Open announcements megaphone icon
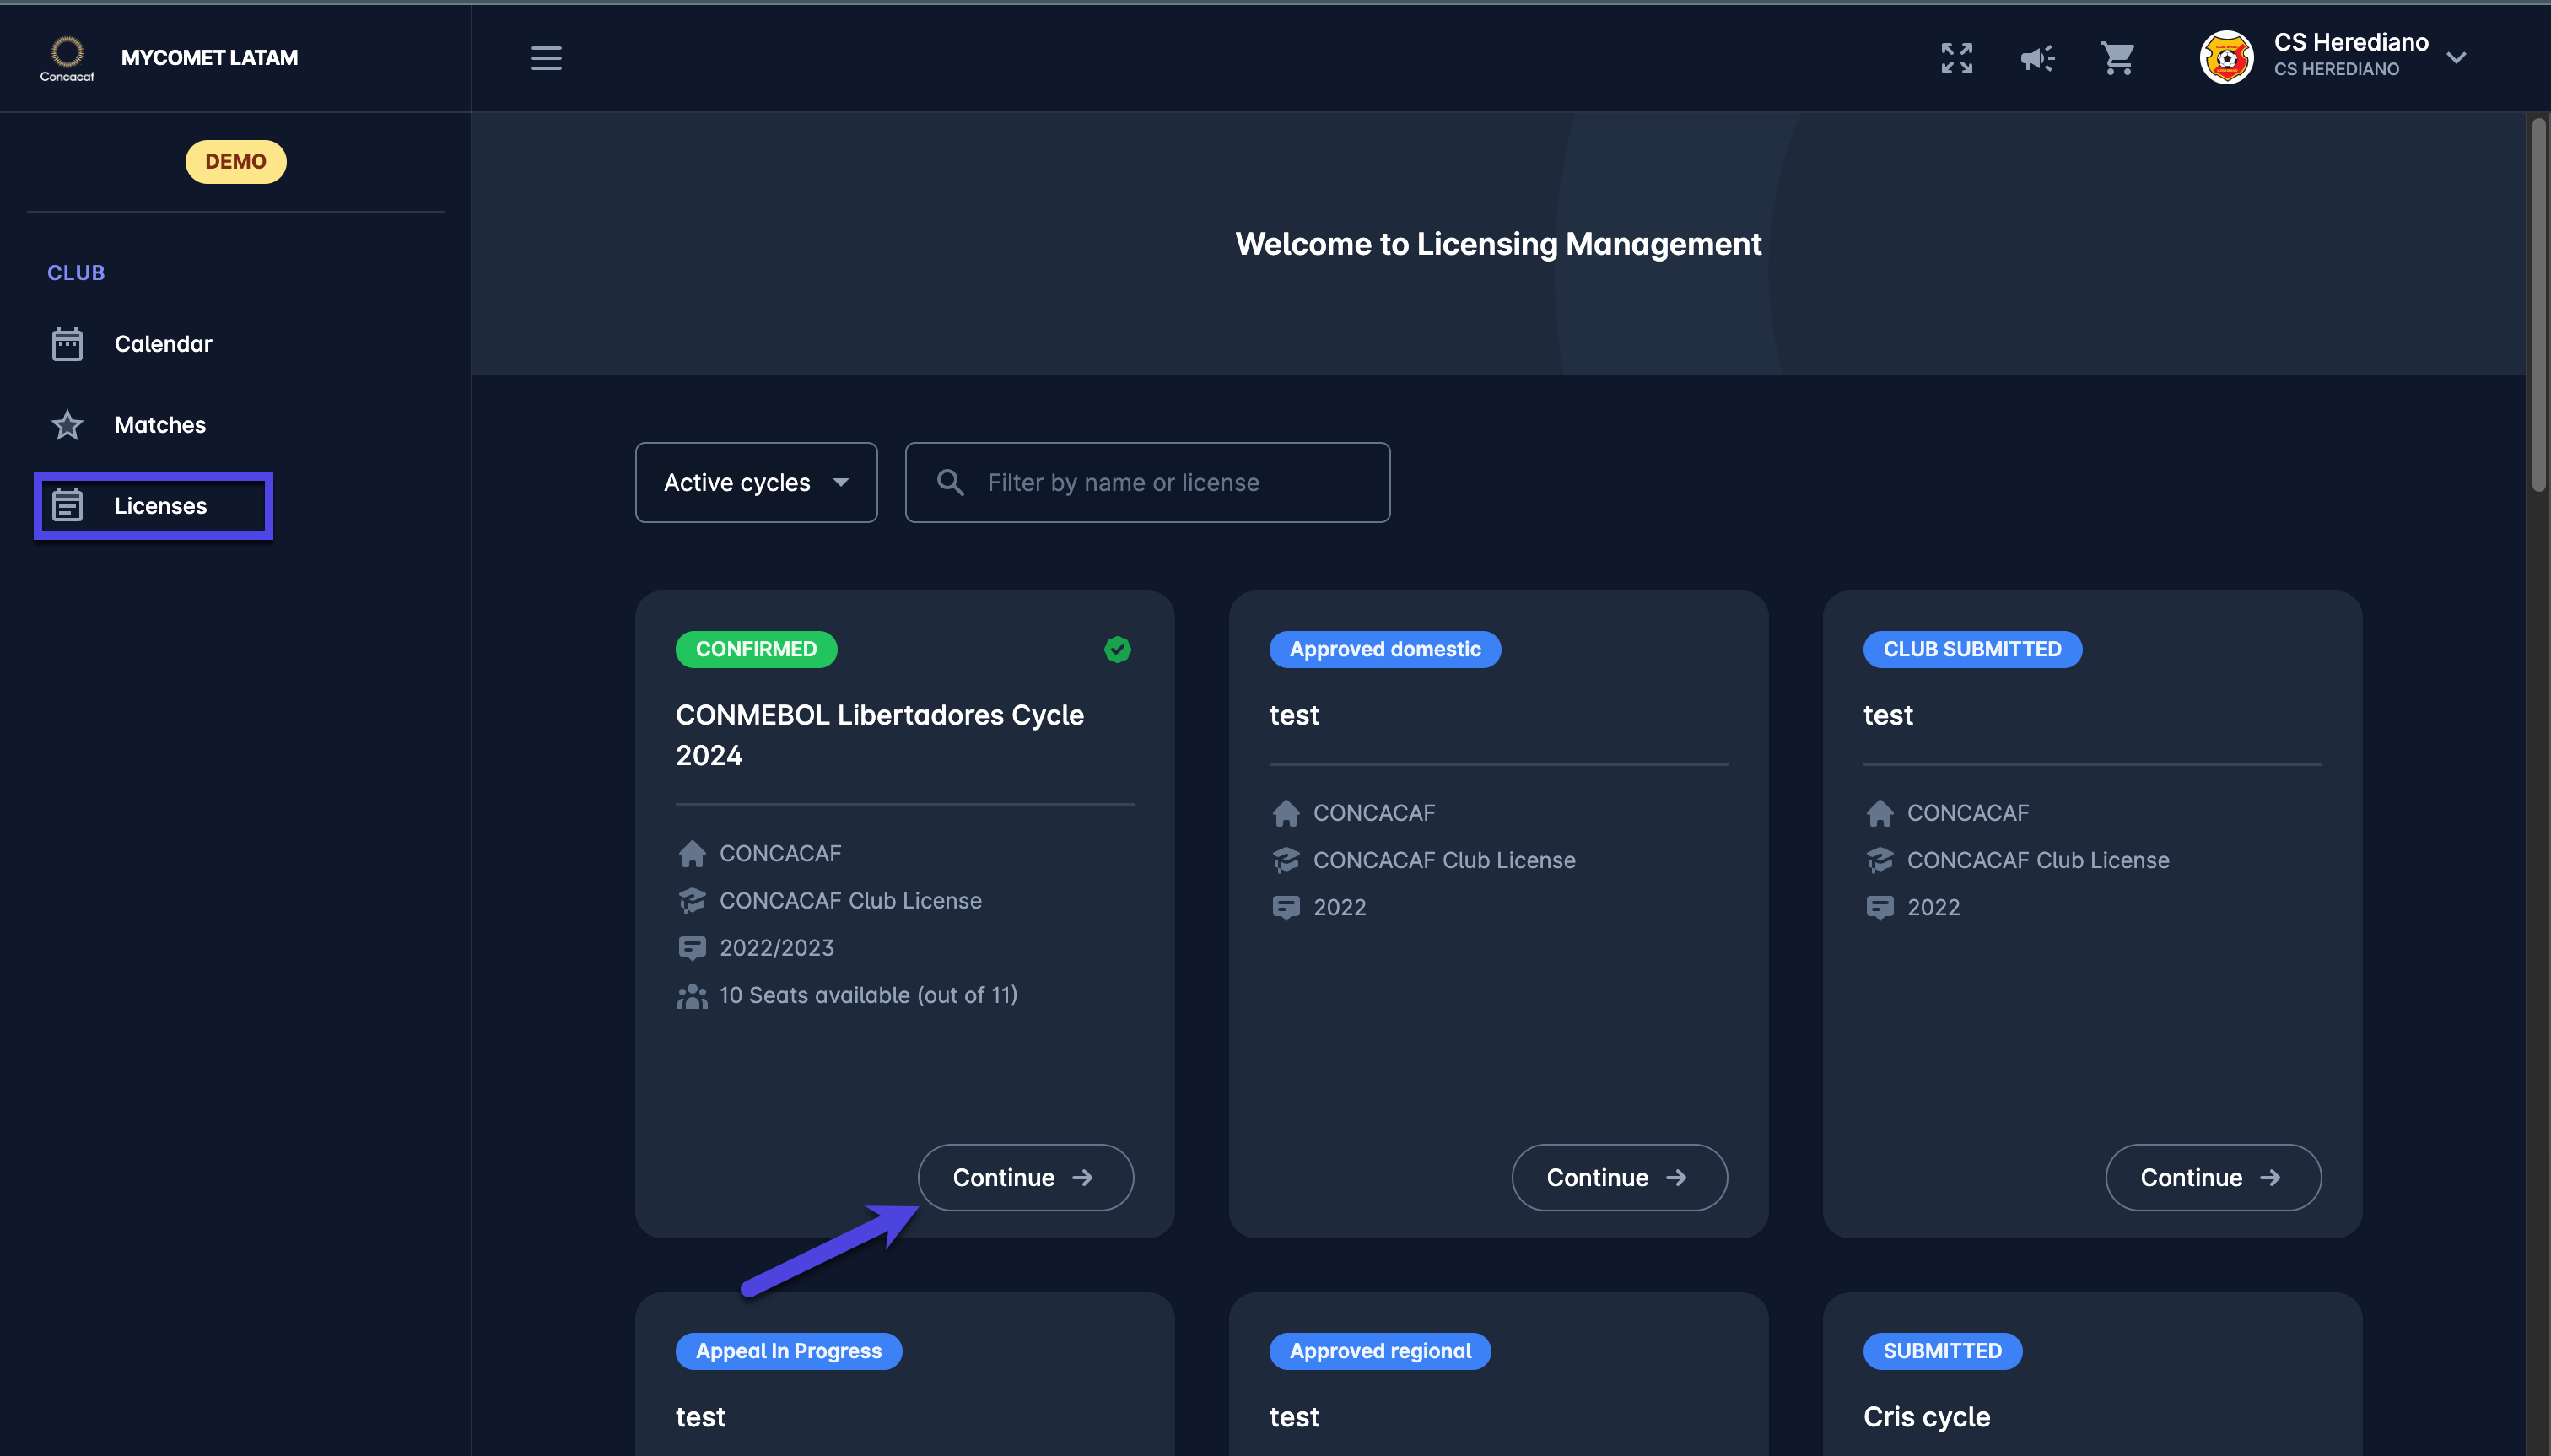Screen dimensions: 2551x1456 2036,58
